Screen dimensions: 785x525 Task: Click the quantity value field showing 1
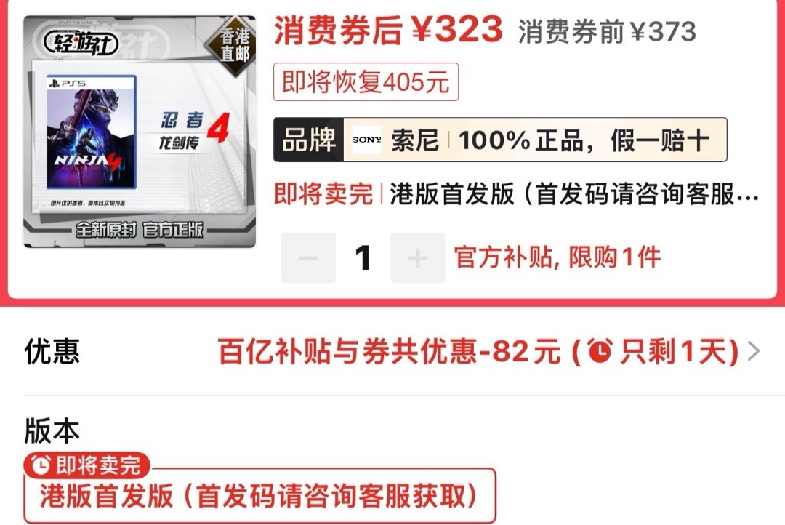point(363,258)
